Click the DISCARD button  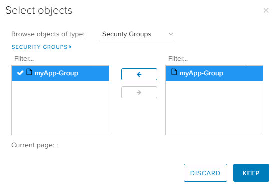(205, 173)
